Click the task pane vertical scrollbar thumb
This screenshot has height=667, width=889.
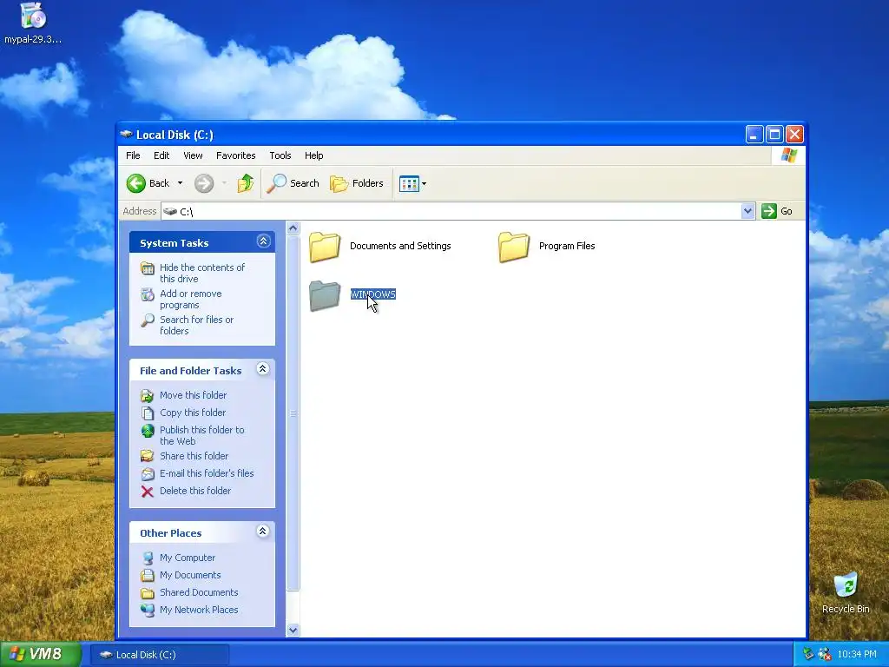click(293, 413)
